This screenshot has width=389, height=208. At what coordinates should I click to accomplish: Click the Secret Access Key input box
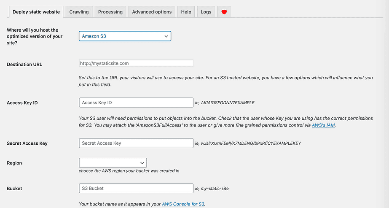pos(136,143)
